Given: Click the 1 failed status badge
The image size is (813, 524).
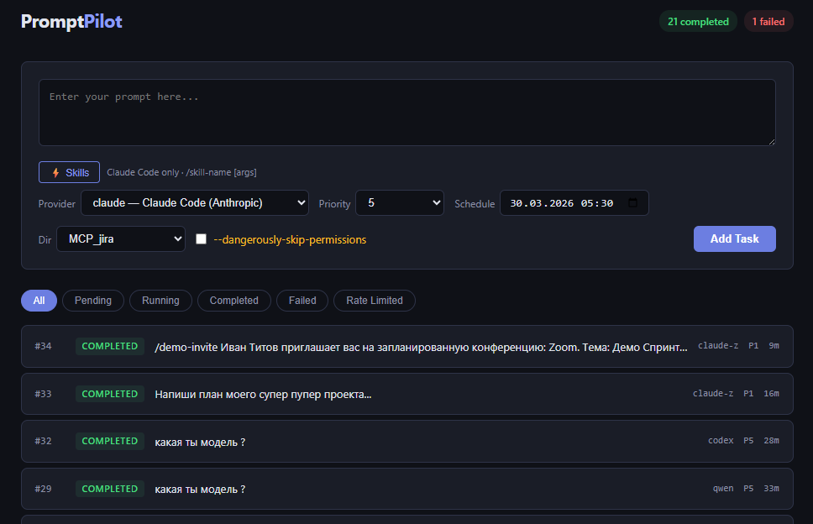Looking at the screenshot, I should click(x=768, y=21).
